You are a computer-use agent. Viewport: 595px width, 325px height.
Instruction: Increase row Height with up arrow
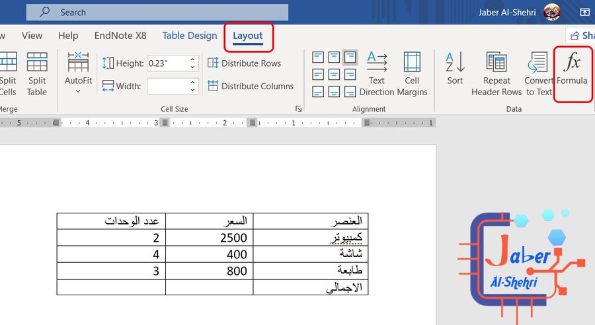click(x=192, y=59)
